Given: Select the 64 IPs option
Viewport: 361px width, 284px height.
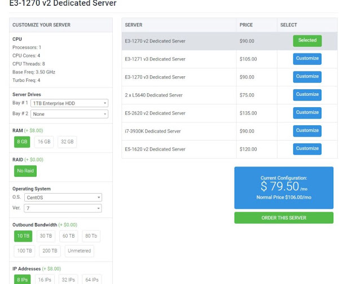Looking at the screenshot, I should tap(92, 280).
